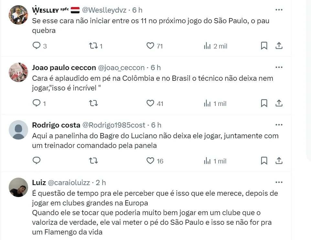The height and width of the screenshot is (240, 311).
Task: Share Rodrigo costa's tweet
Action: [x=279, y=161]
